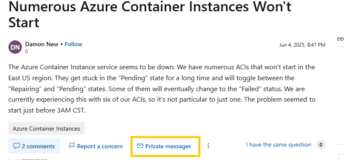Click the Report a concern text link

(x=100, y=146)
